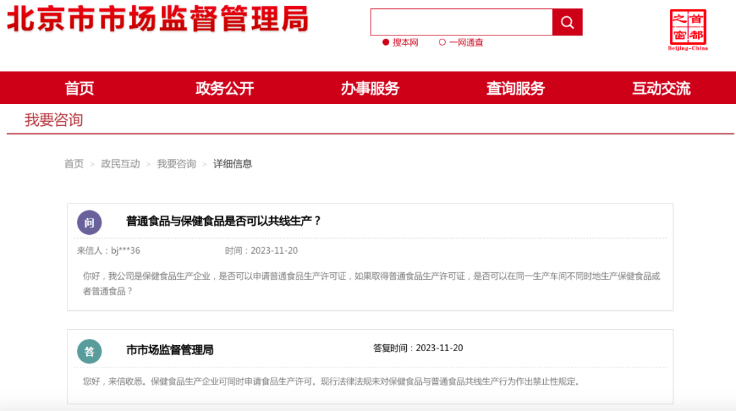The image size is (736, 411).
Task: Open the 政务公开 navigation tab
Action: pos(225,88)
